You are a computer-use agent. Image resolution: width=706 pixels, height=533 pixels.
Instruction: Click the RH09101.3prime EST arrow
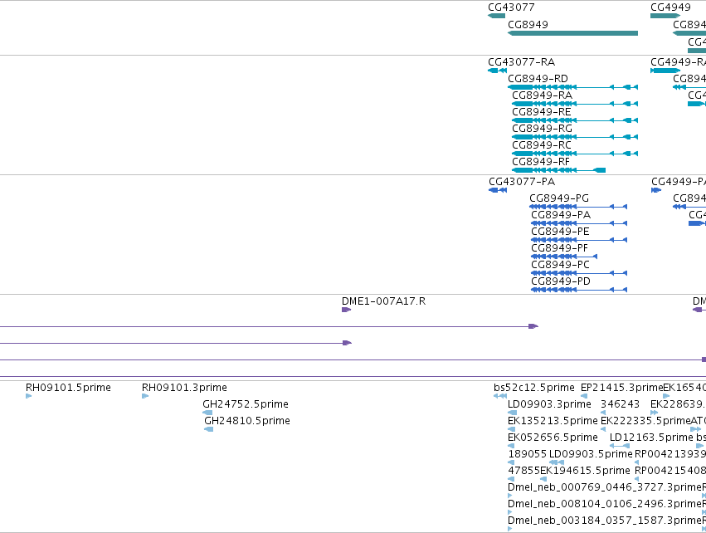pyautogui.click(x=145, y=396)
